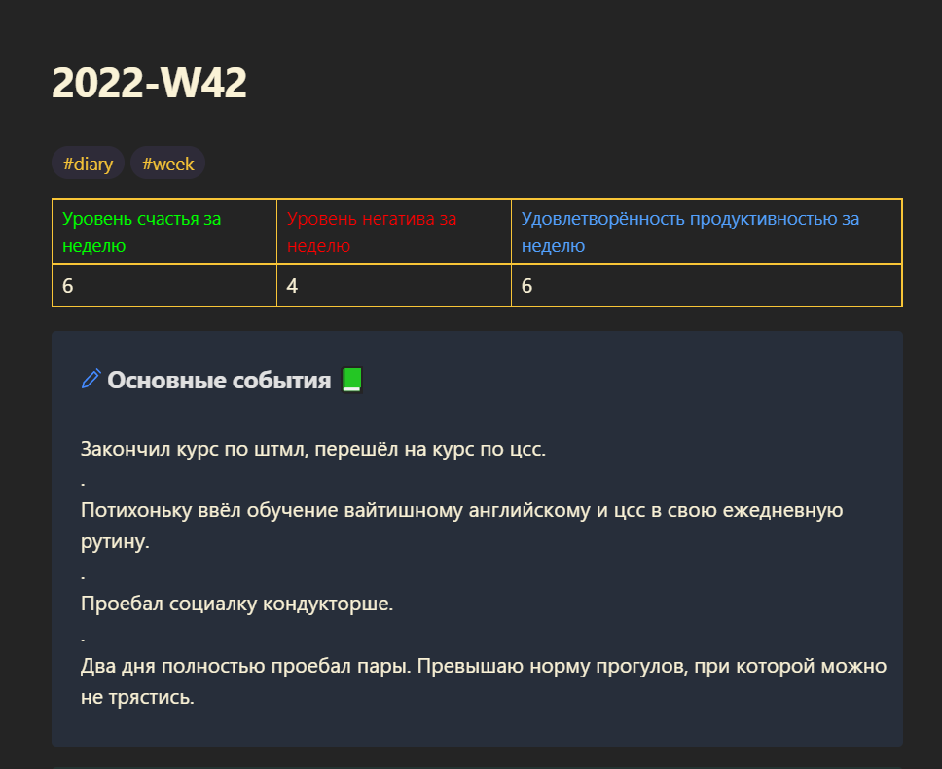Select the Уровень счастья за неделю header cell
This screenshot has height=769, width=942.
pos(164,232)
